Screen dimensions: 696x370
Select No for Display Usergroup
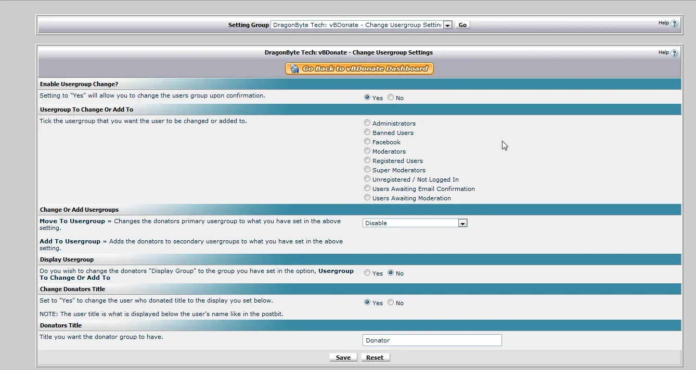pos(391,272)
